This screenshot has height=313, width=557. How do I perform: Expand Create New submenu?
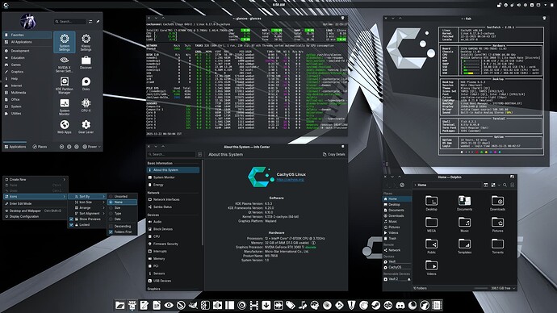click(x=36, y=180)
